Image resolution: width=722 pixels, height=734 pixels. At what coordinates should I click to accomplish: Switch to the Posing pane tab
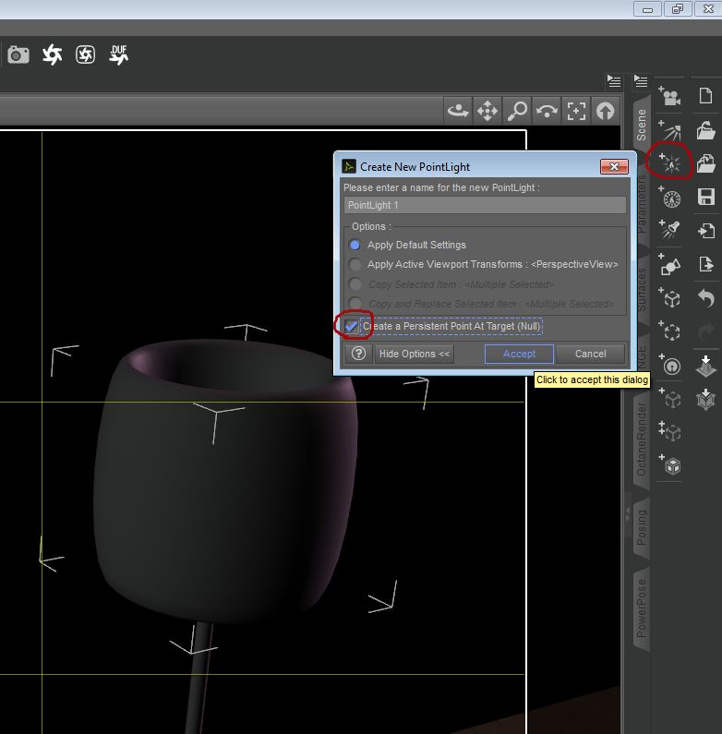[641, 528]
